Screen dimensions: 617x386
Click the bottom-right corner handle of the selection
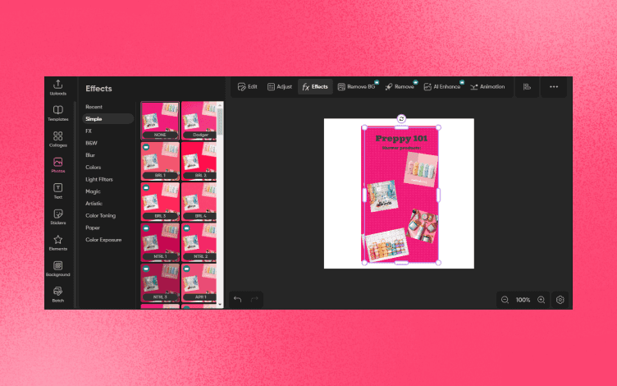[438, 263]
